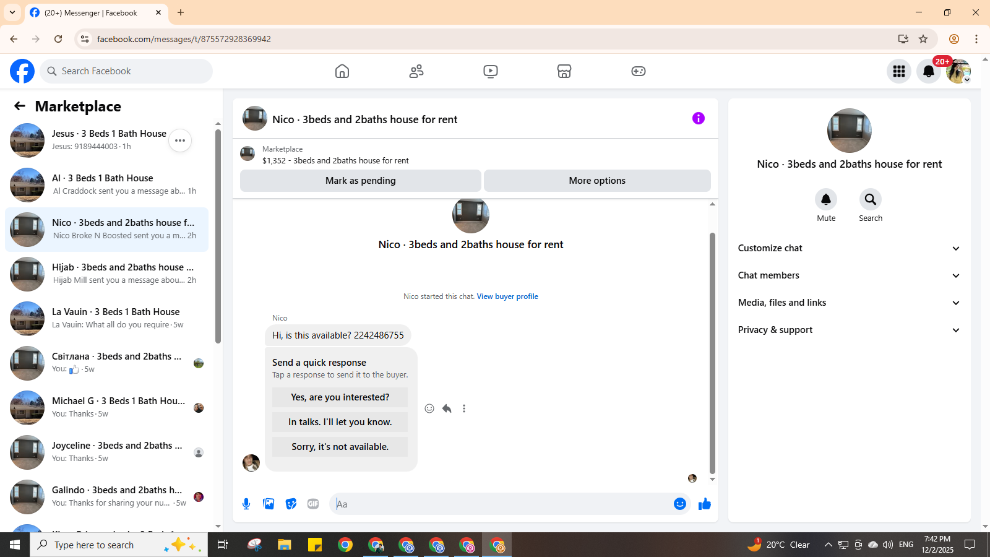Click conversation list scrollbar
Image resolution: width=990 pixels, height=557 pixels.
218,235
